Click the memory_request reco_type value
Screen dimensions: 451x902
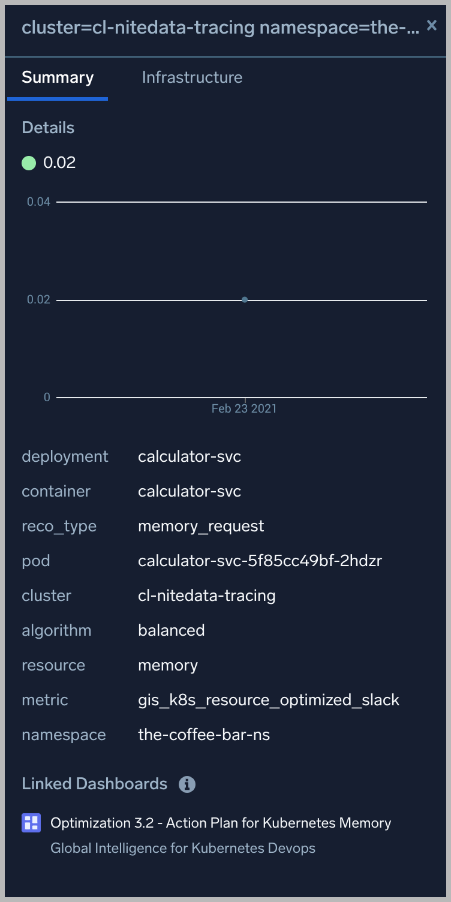tap(201, 526)
